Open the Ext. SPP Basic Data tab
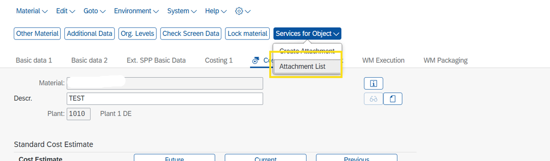 click(x=156, y=60)
